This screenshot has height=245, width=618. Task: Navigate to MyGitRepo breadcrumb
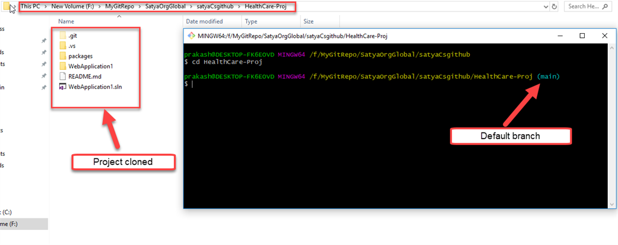(119, 7)
